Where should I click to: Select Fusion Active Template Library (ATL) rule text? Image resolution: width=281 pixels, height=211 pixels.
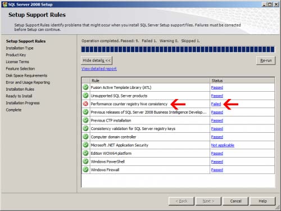(121, 88)
